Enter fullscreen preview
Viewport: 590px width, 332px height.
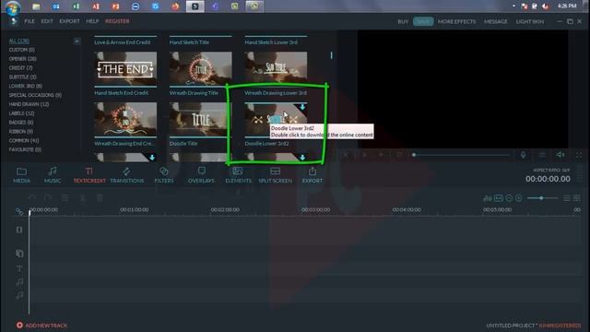point(579,155)
